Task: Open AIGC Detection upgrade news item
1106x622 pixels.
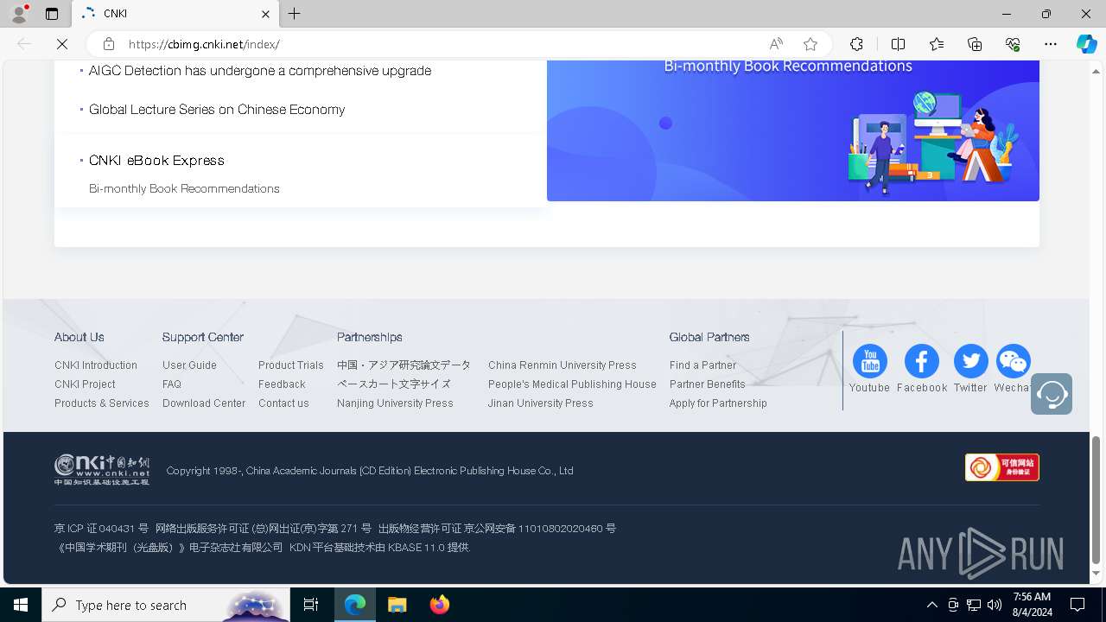Action: click(x=260, y=71)
